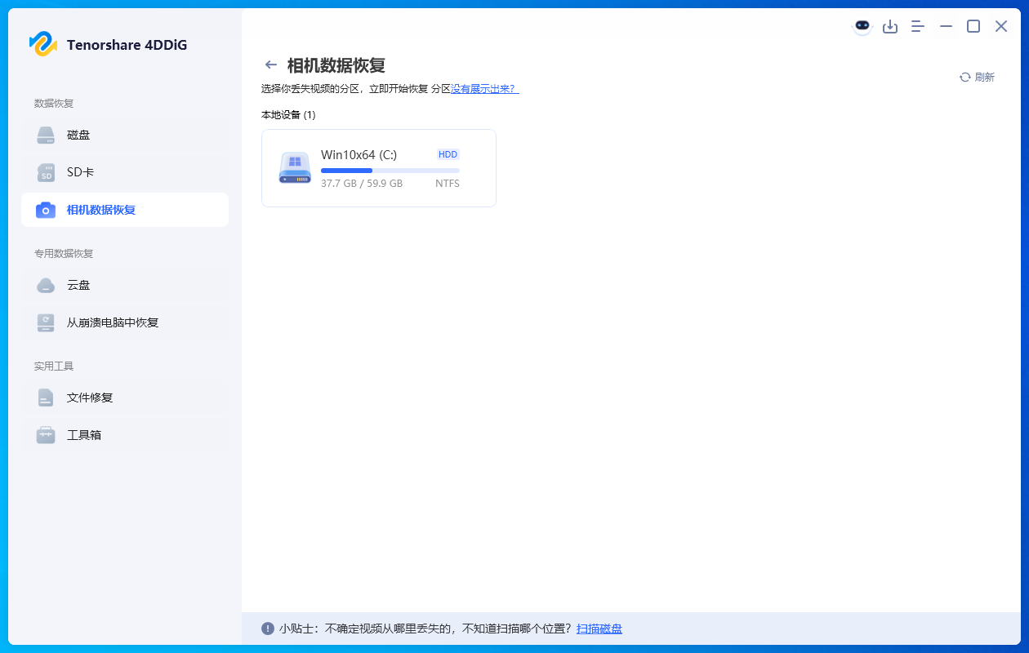Select the 磁盘 recovery icon in sidebar
This screenshot has height=653, width=1029.
[x=45, y=135]
